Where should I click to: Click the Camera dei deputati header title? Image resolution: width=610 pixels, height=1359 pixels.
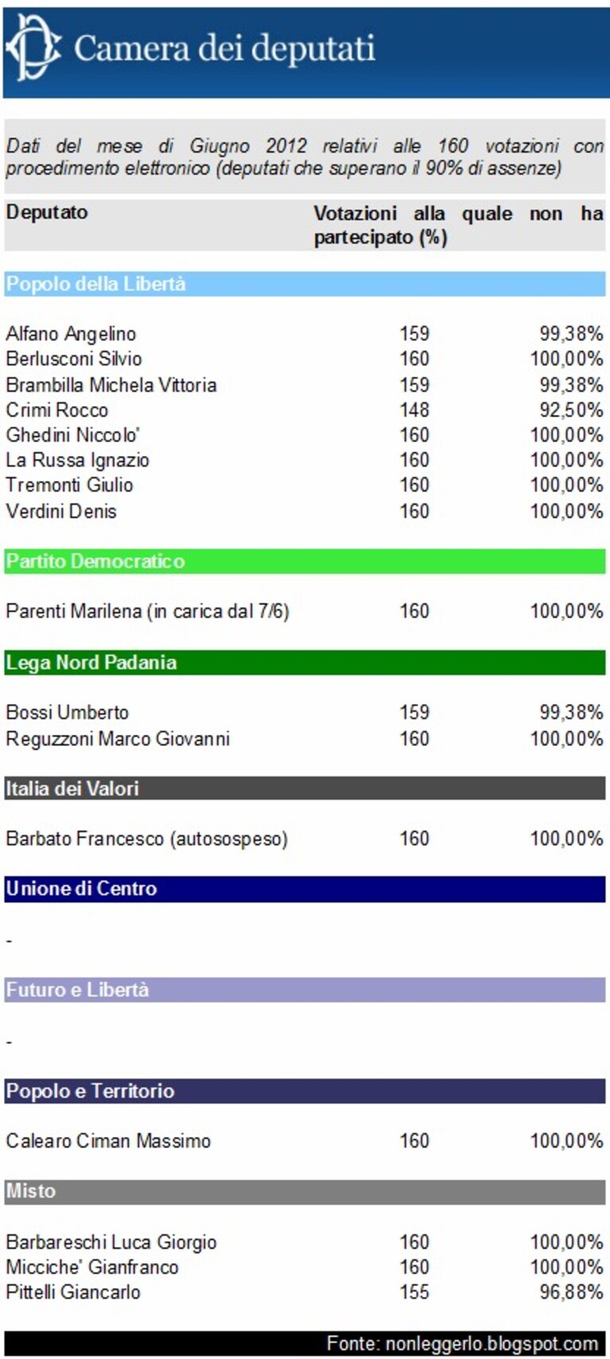click(x=224, y=49)
